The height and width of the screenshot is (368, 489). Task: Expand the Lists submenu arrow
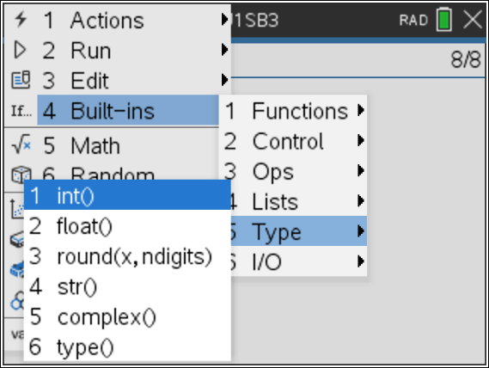pyautogui.click(x=361, y=200)
